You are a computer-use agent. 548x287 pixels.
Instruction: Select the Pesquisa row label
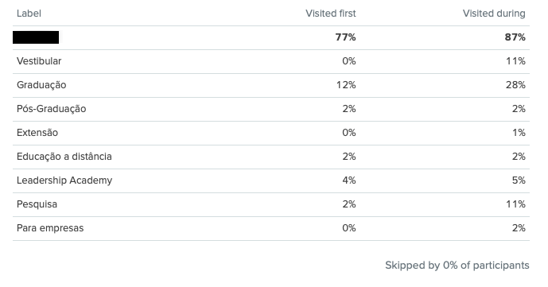tap(37, 204)
